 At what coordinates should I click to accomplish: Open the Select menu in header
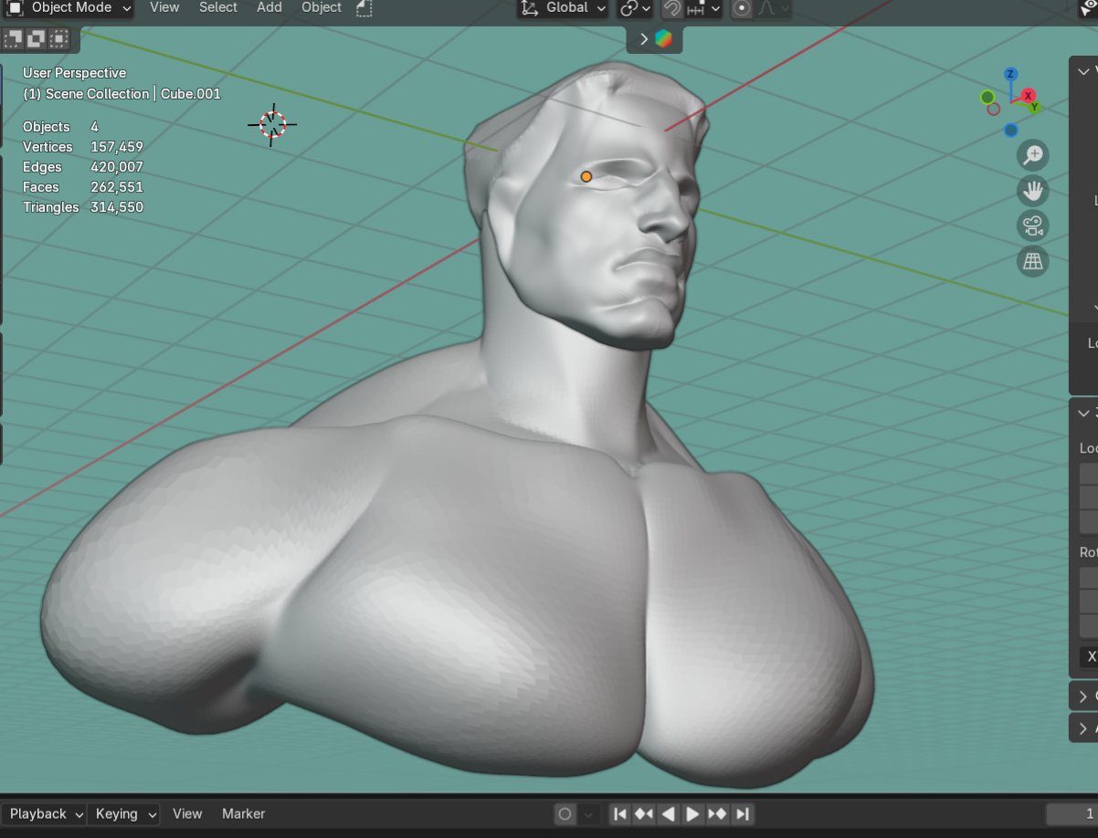(218, 7)
